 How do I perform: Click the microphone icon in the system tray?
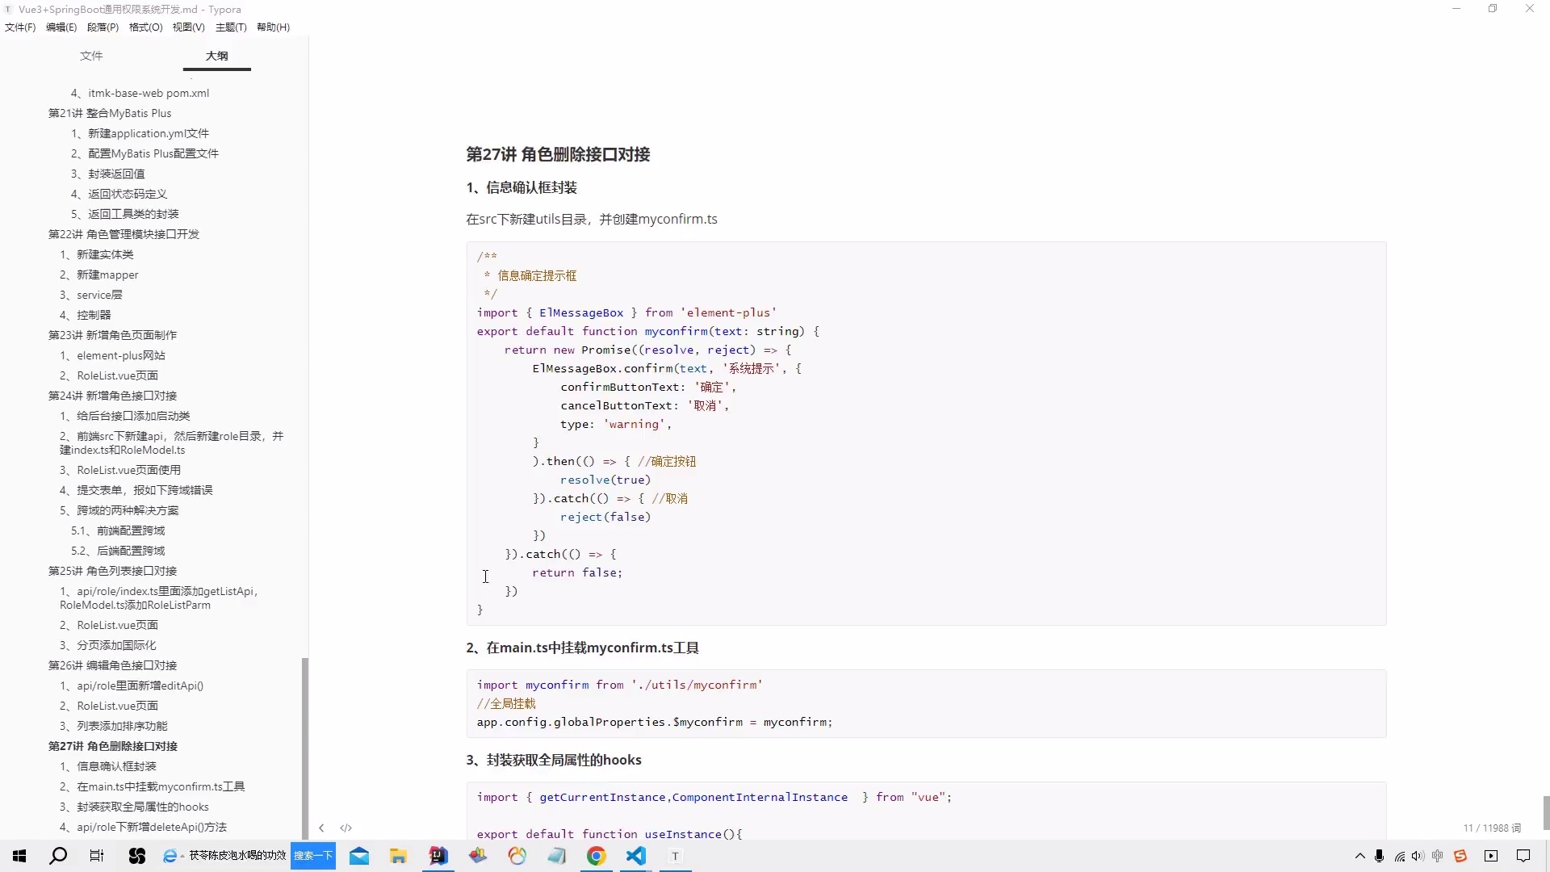click(x=1379, y=857)
